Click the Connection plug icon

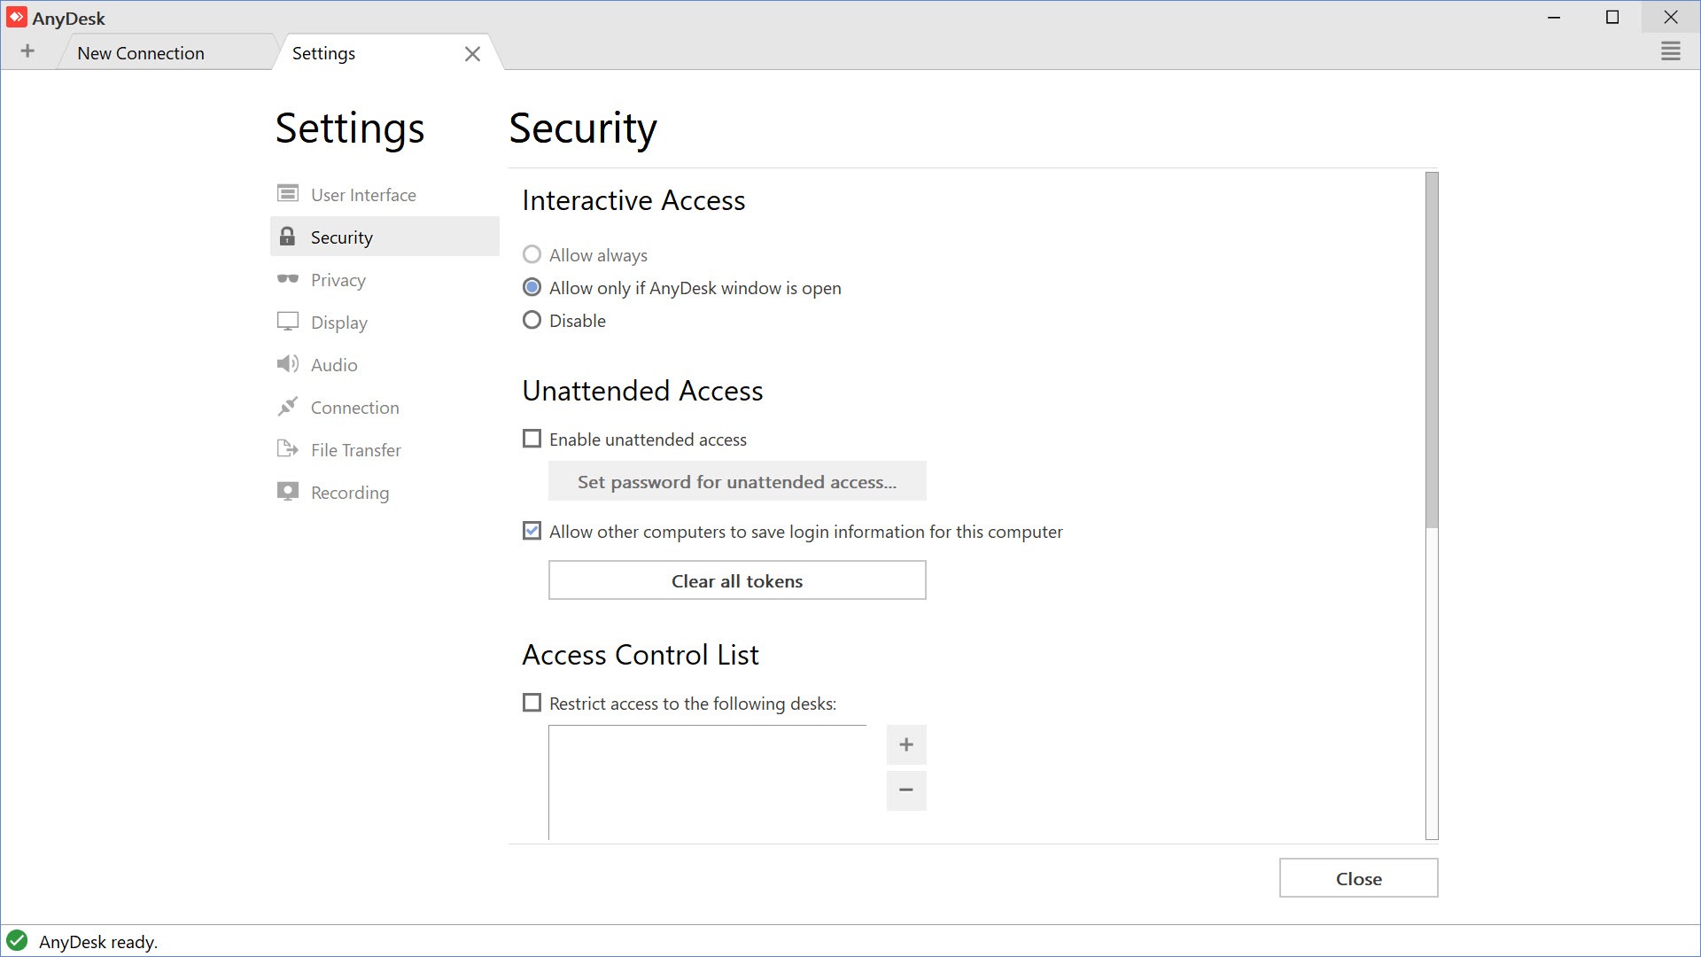pyautogui.click(x=287, y=407)
